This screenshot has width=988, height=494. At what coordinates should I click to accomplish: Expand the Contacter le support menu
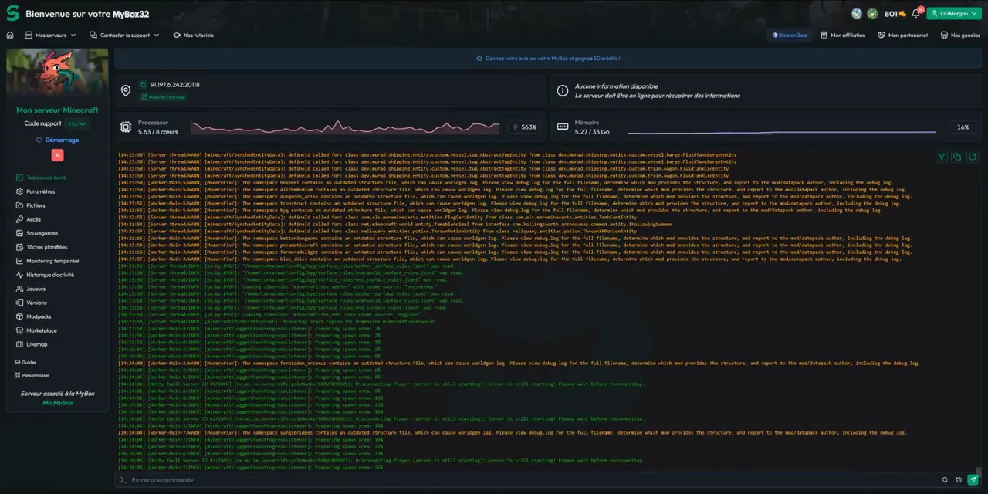click(x=124, y=36)
